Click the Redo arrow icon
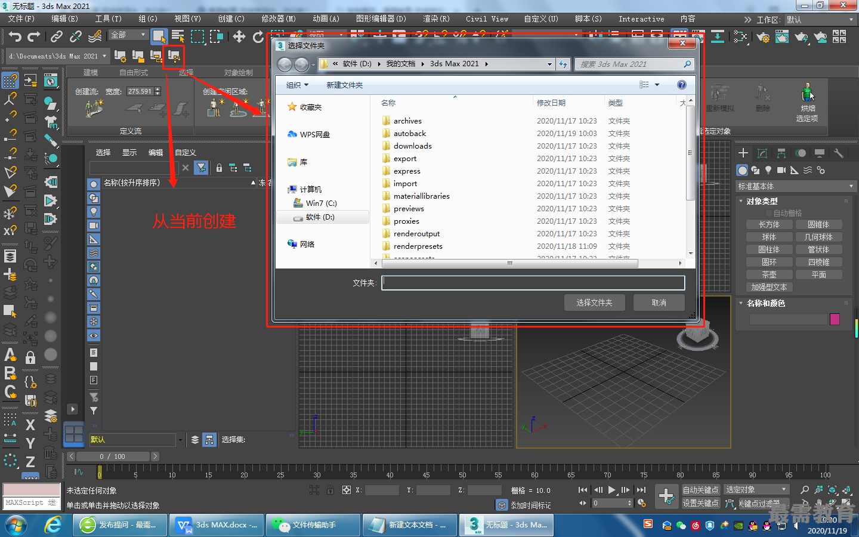Viewport: 859px width, 537px height. (34, 37)
